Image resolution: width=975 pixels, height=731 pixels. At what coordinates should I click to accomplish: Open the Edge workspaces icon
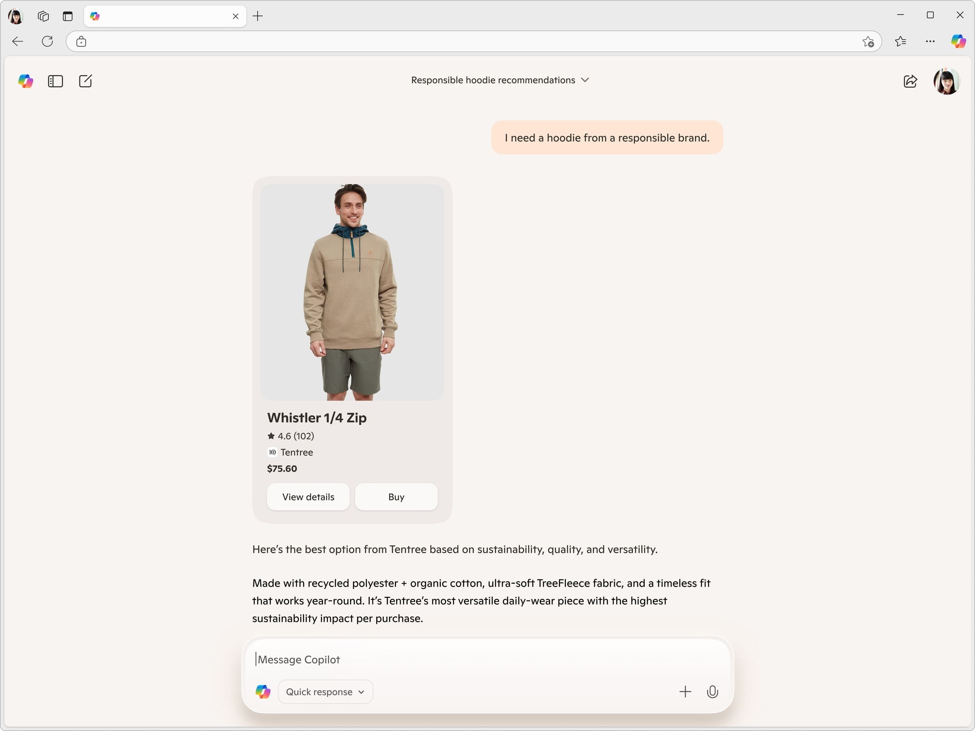43,16
